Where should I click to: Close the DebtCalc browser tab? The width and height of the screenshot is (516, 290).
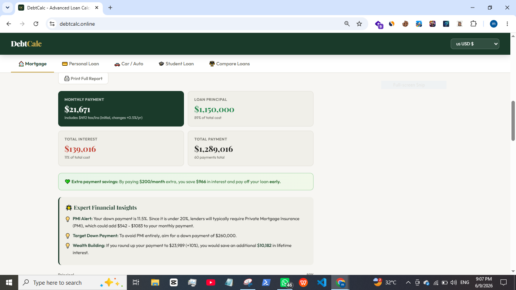coord(96,8)
